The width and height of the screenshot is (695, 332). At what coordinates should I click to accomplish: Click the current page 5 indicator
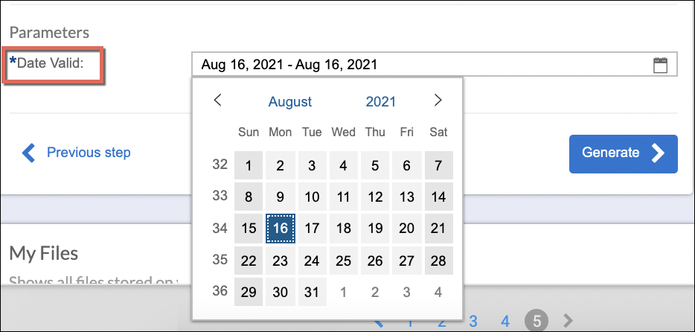(537, 321)
